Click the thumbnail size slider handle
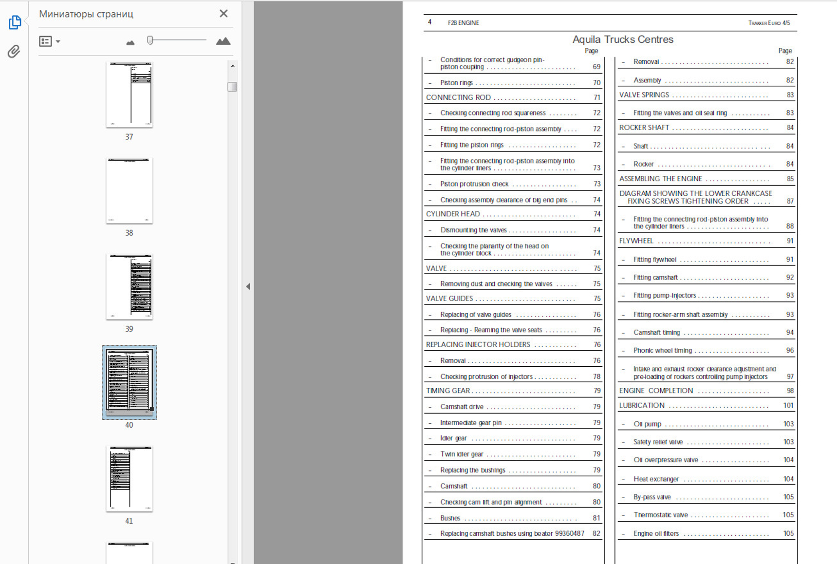837x564 pixels. (150, 40)
